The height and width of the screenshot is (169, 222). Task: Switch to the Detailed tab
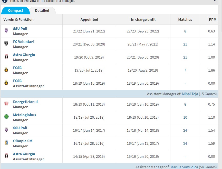42,10
